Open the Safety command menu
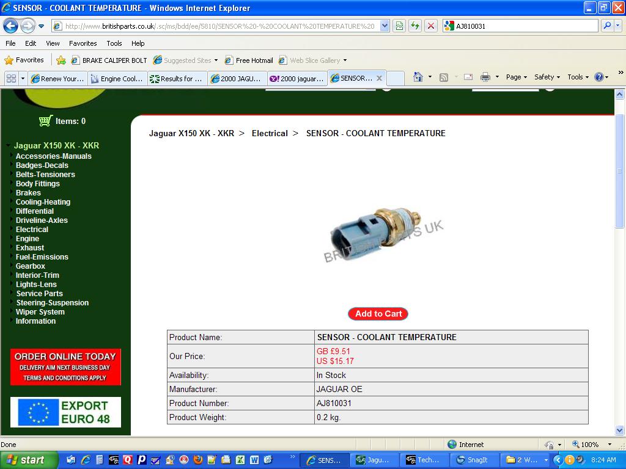 click(547, 77)
